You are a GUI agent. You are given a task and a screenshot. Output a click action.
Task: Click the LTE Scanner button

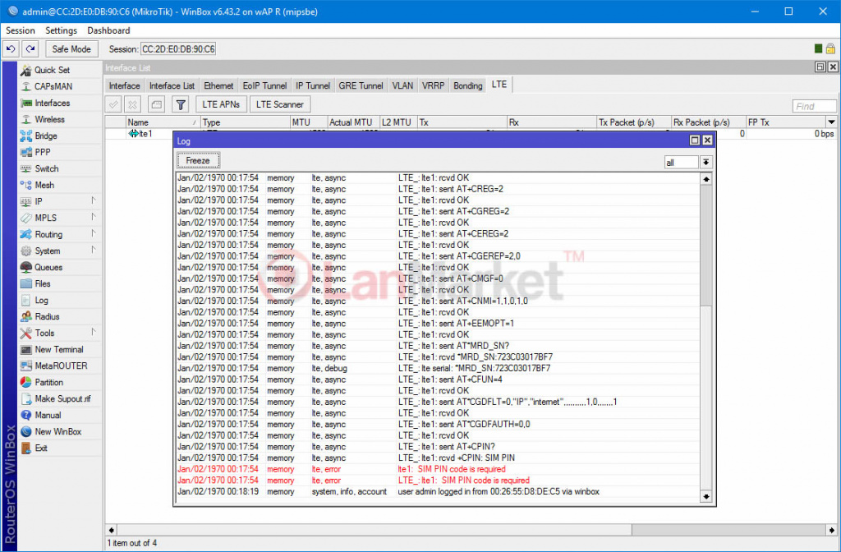(280, 104)
